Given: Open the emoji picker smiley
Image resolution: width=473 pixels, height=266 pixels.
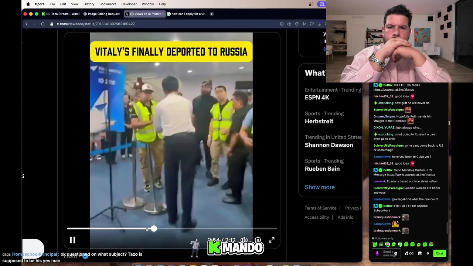Looking at the screenshot, I should (396, 254).
